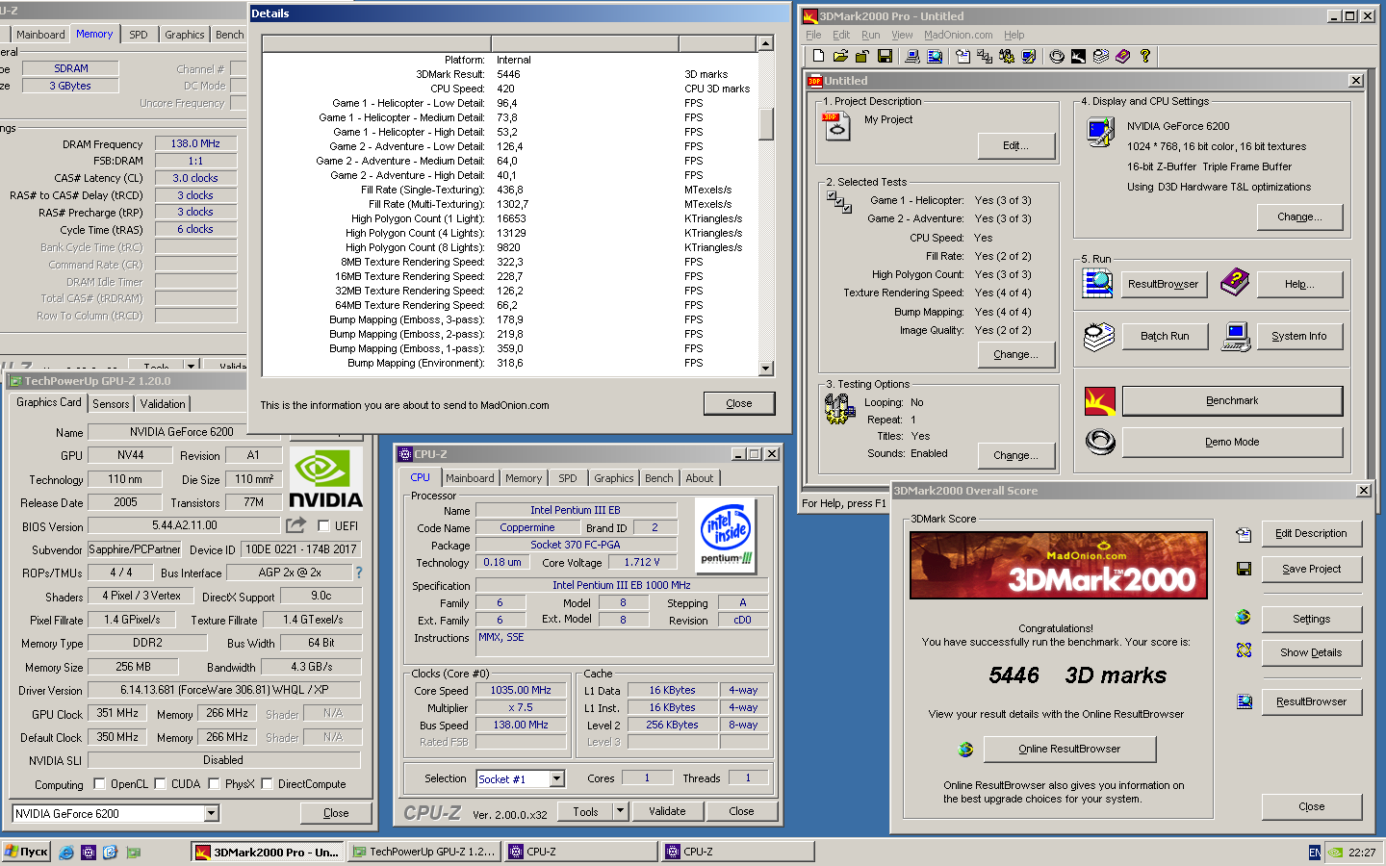The width and height of the screenshot is (1386, 866).
Task: Switch to Sensors tab in GPU-Z
Action: (x=111, y=404)
